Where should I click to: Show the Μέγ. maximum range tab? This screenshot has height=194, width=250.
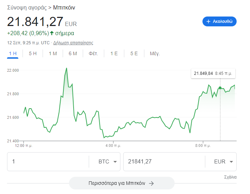tap(155, 53)
